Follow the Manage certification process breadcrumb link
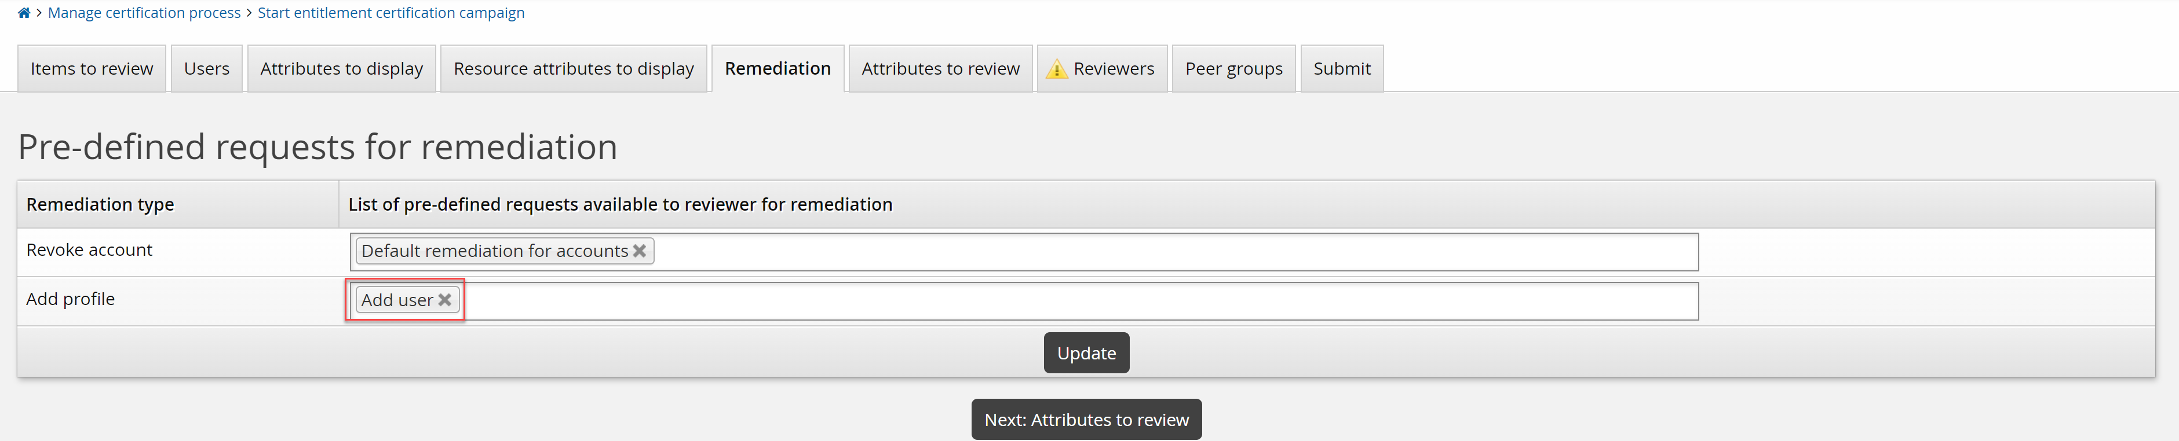The image size is (2179, 441). click(x=144, y=13)
